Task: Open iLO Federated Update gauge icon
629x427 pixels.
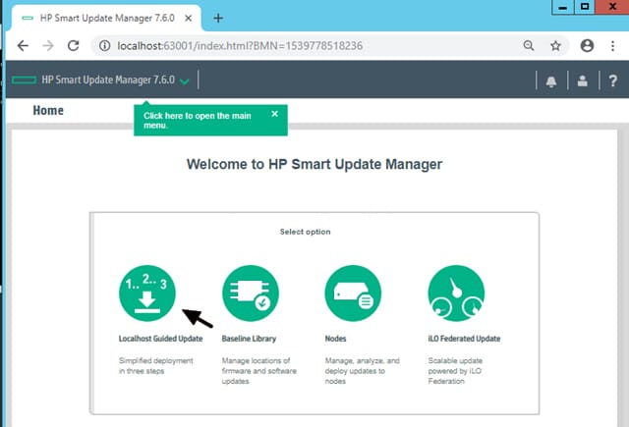Action: pos(456,294)
